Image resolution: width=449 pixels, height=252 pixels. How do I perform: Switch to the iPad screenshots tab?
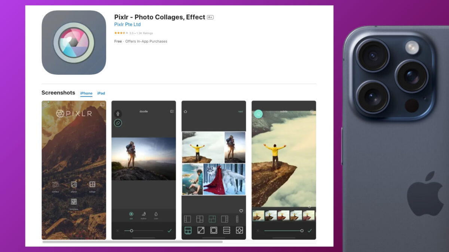coord(101,93)
